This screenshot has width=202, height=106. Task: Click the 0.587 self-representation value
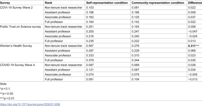click(90, 46)
